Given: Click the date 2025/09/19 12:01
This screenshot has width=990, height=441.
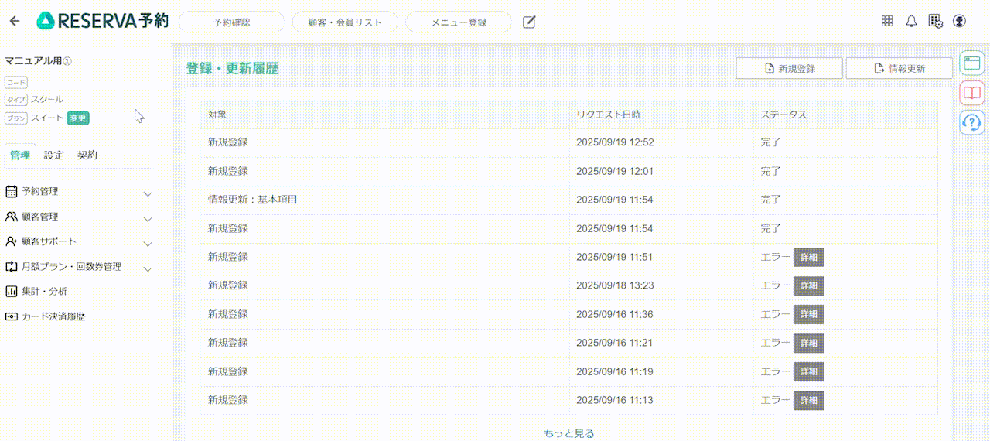Looking at the screenshot, I should (x=615, y=171).
